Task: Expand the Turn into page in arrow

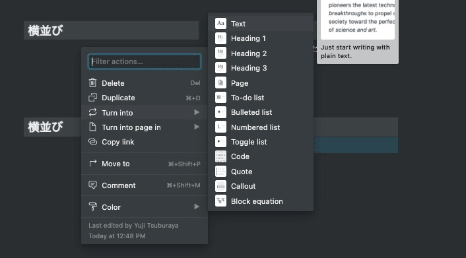Action: 197,127
